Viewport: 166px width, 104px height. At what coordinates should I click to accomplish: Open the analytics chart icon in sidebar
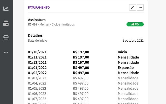pyautogui.click(x=6, y=9)
